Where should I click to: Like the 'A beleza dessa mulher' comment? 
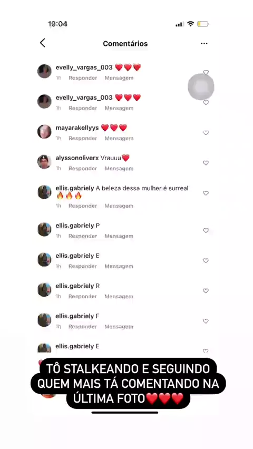206,193
